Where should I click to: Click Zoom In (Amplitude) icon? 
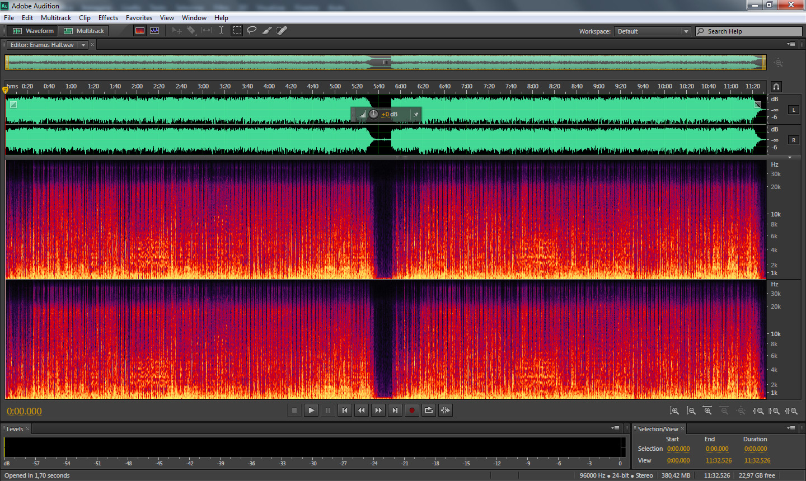[x=674, y=411]
